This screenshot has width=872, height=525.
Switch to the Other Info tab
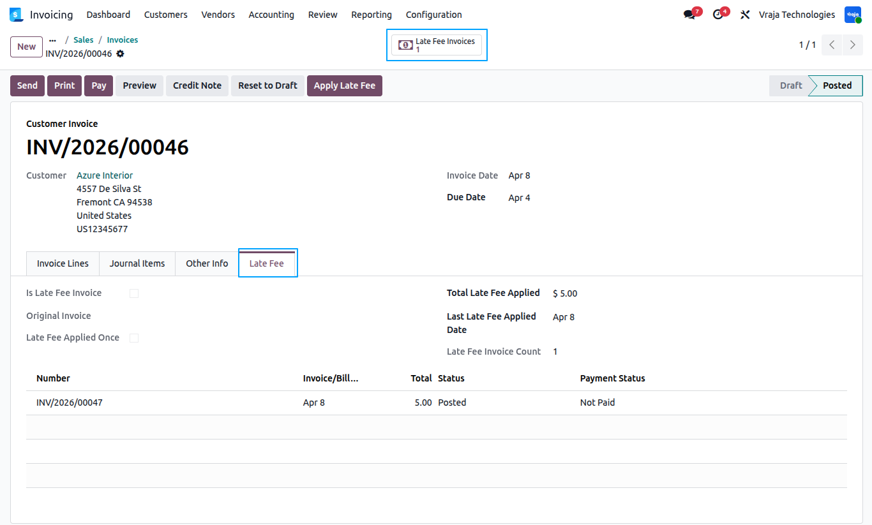pos(207,263)
